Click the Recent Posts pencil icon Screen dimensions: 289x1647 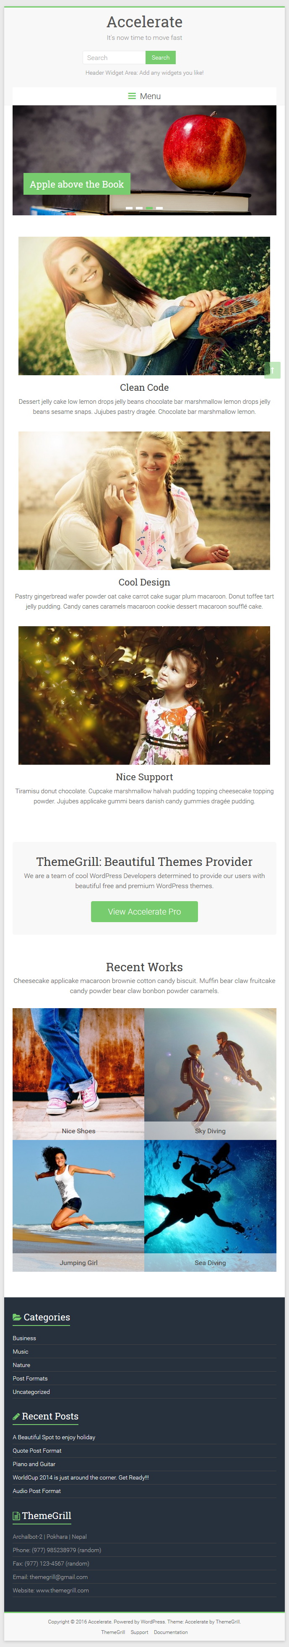point(16,1416)
